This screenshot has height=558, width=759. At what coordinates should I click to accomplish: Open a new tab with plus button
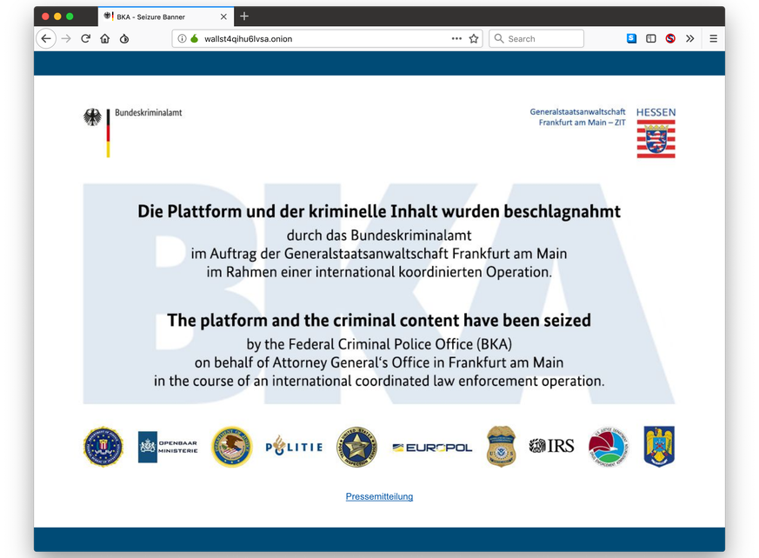(244, 17)
